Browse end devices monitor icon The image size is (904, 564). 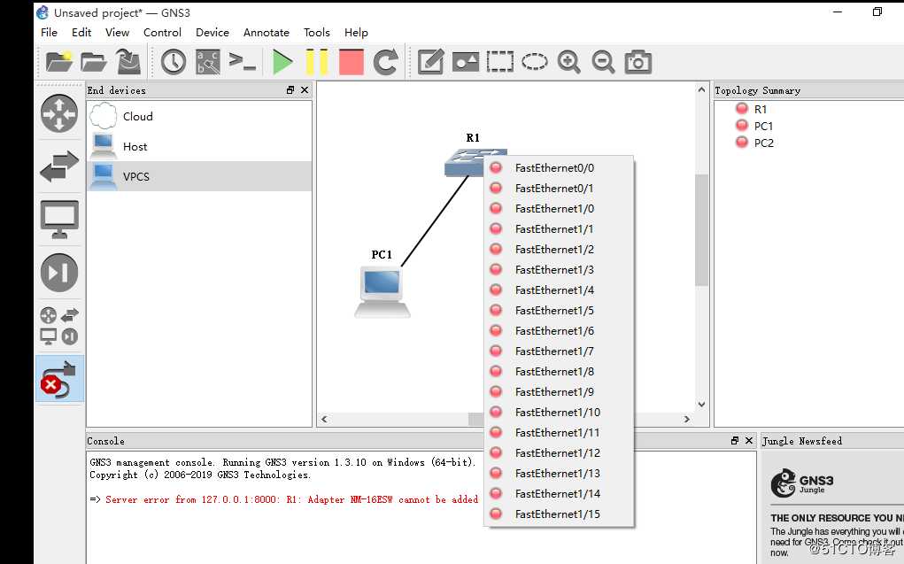point(59,220)
